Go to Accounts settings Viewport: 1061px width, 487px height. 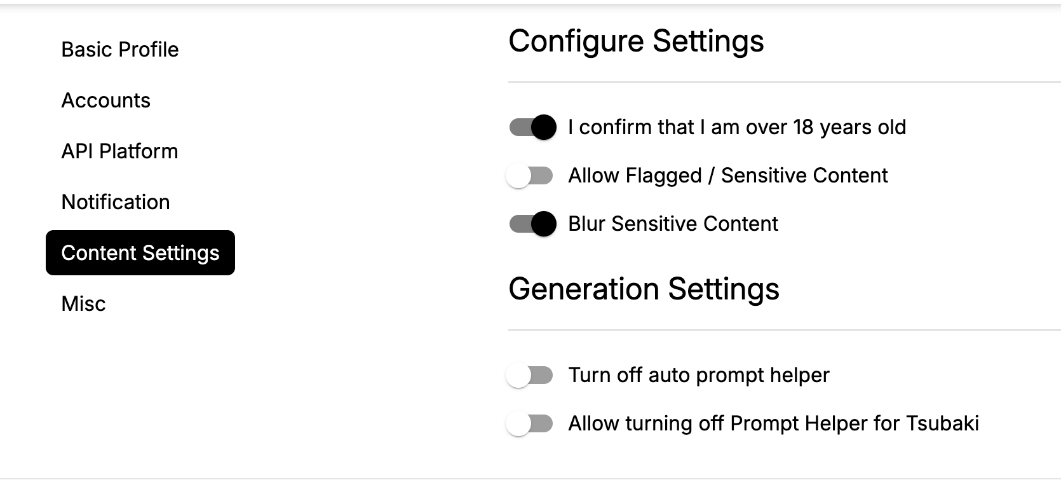coord(105,100)
